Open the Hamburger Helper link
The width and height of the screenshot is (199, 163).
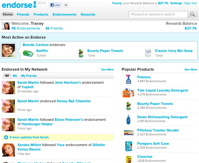pyautogui.click(x=37, y=124)
